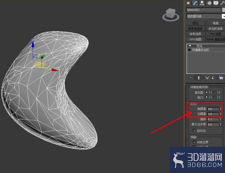The height and width of the screenshot is (173, 225).
Task: Open the 修改器列表 dropdown arrow
Action: (223, 16)
